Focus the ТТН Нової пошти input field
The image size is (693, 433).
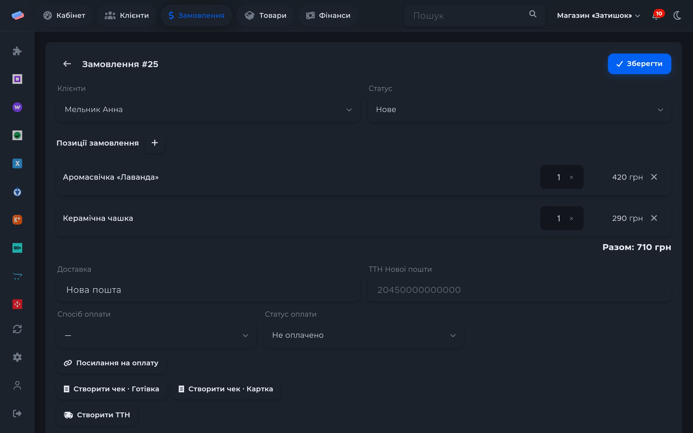[519, 290]
